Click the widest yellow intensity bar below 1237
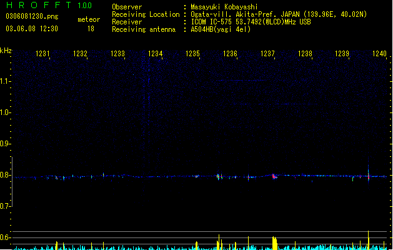 274,243
